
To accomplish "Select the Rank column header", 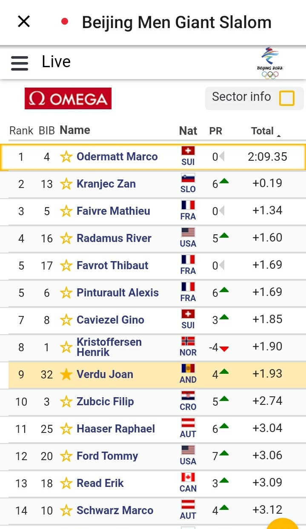I will click(x=21, y=131).
